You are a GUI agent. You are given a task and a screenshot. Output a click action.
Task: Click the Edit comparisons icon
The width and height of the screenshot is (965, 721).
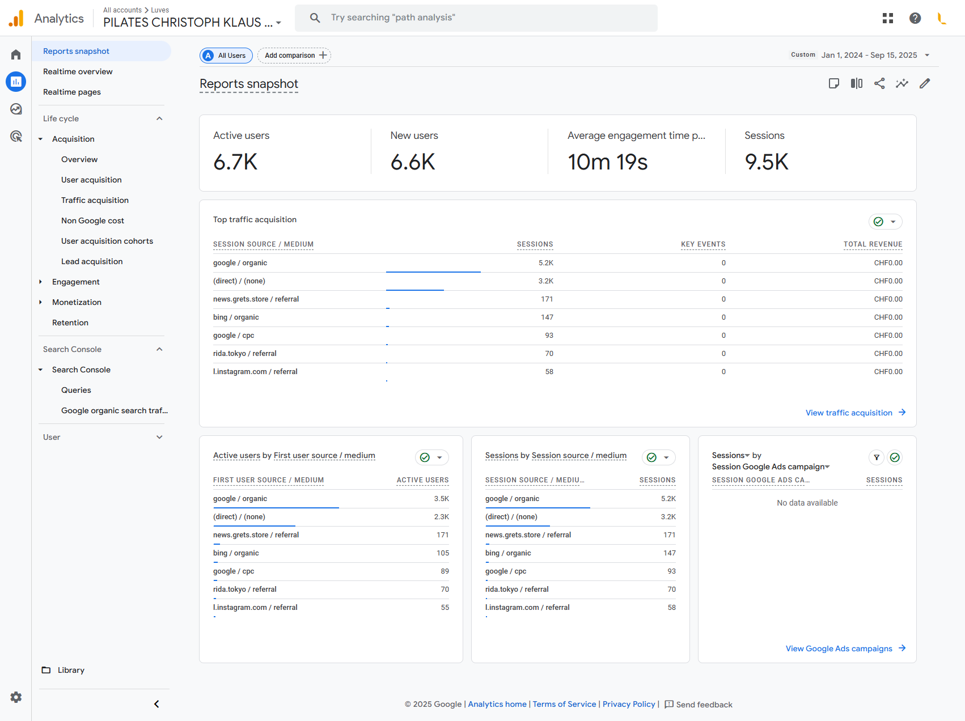point(857,84)
